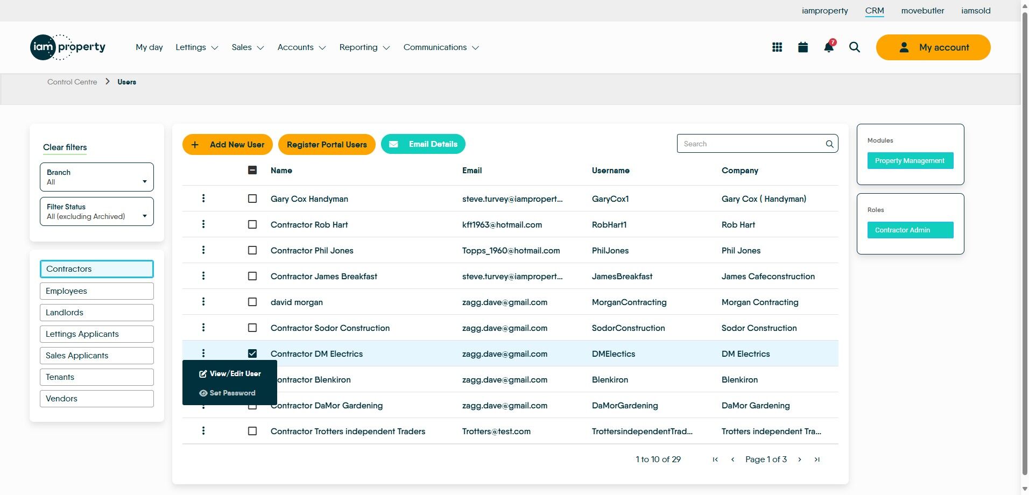The image size is (1029, 495).
Task: Uncheck the Contractor DM Electrics checkbox
Action: coord(252,353)
